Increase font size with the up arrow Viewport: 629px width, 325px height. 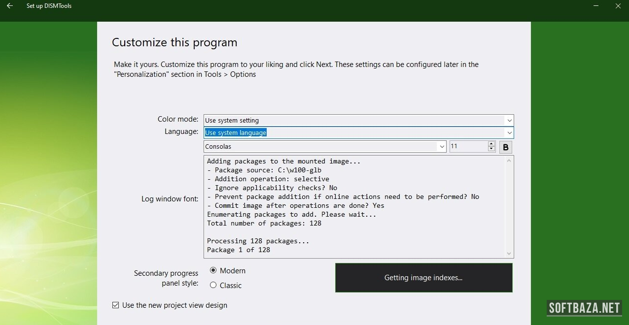click(x=491, y=144)
